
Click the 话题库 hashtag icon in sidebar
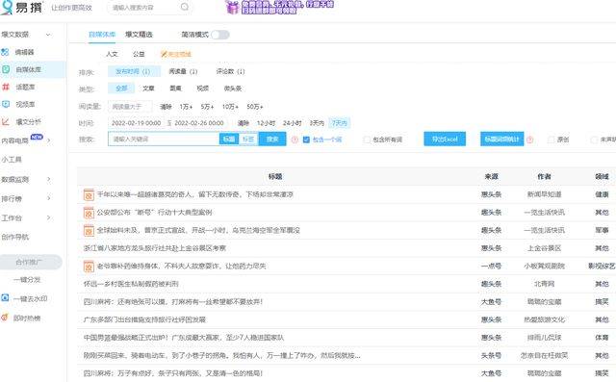click(5, 87)
